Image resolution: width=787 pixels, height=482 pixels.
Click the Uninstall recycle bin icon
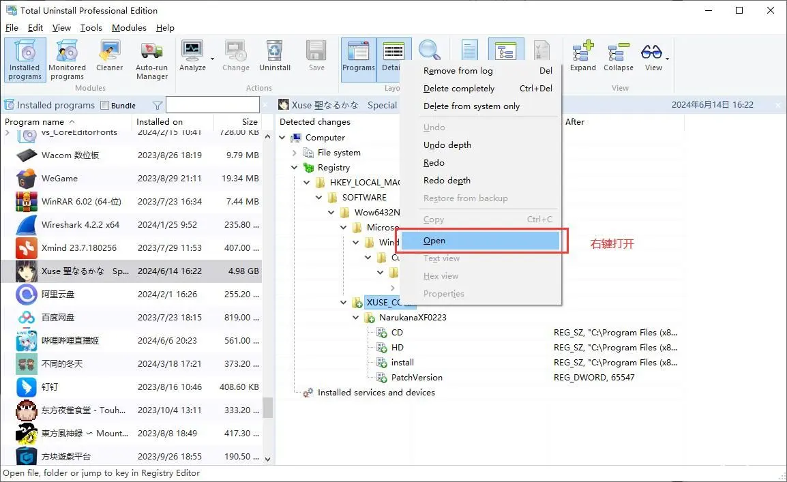275,50
